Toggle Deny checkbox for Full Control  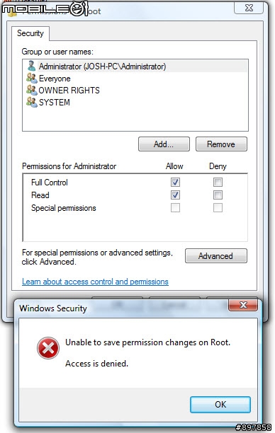(218, 183)
